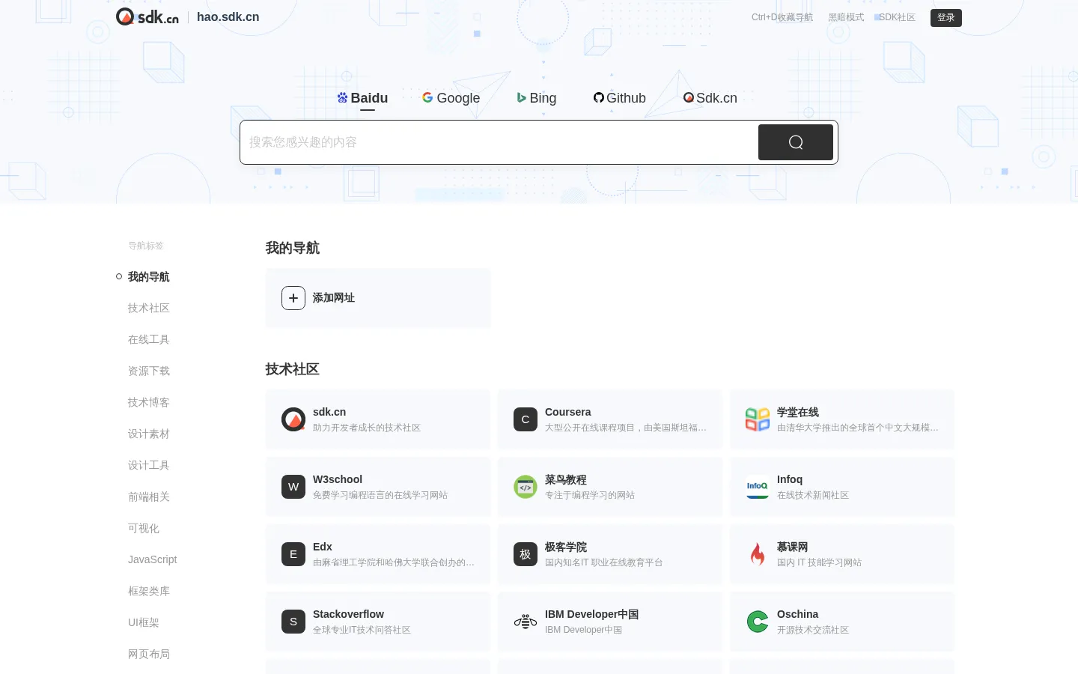Open the Infoq card title
1078x674 pixels.
click(x=790, y=479)
